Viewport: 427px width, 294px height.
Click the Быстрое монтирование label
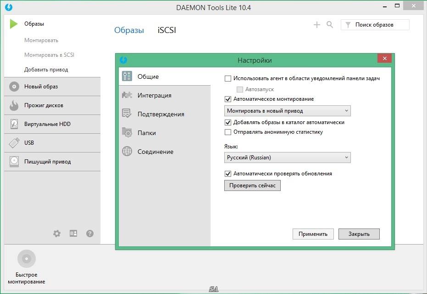[27, 278]
